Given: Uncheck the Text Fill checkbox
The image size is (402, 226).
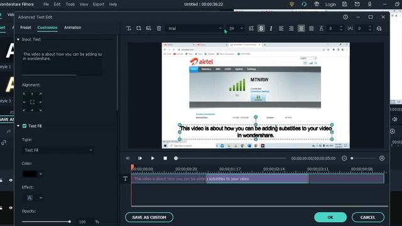Looking at the screenshot, I should pyautogui.click(x=24, y=126).
